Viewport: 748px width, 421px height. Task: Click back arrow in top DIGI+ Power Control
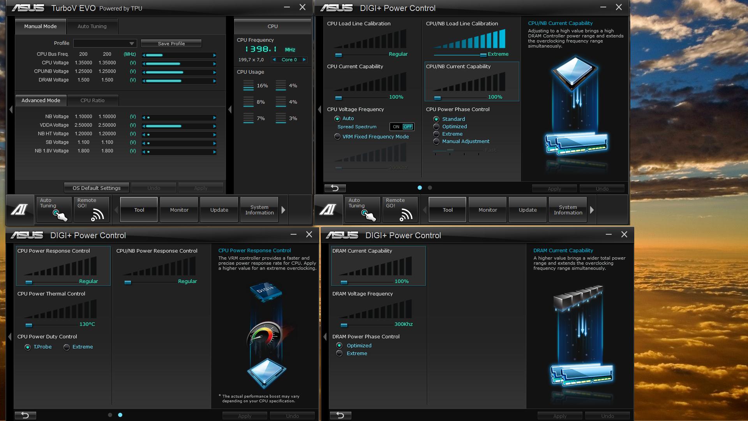[335, 188]
